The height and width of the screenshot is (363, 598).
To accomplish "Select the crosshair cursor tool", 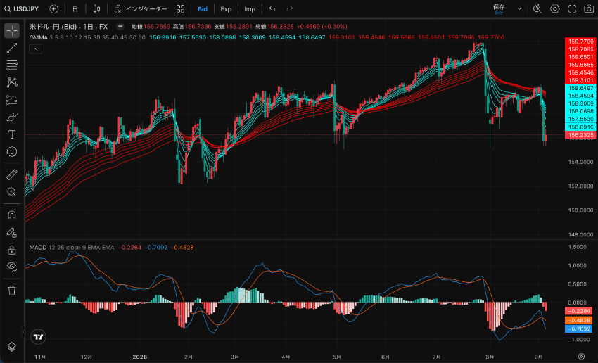I will (x=12, y=30).
